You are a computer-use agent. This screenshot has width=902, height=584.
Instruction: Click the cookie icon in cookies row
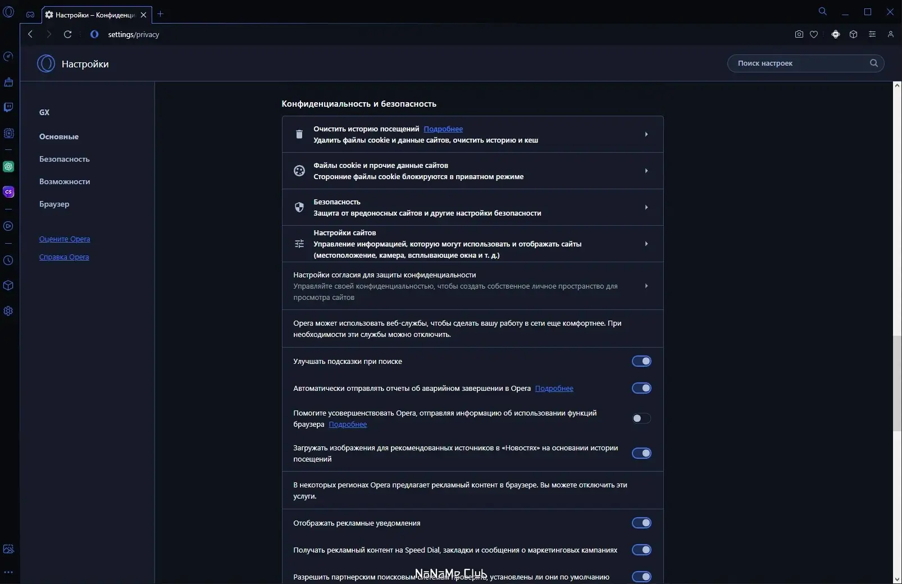[299, 171]
